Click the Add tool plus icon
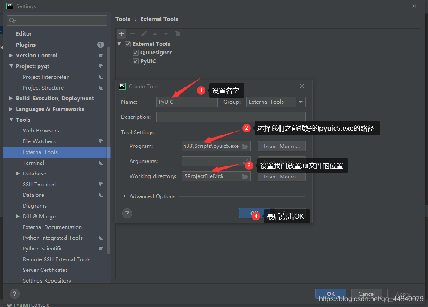The height and width of the screenshot is (307, 428). 121,34
